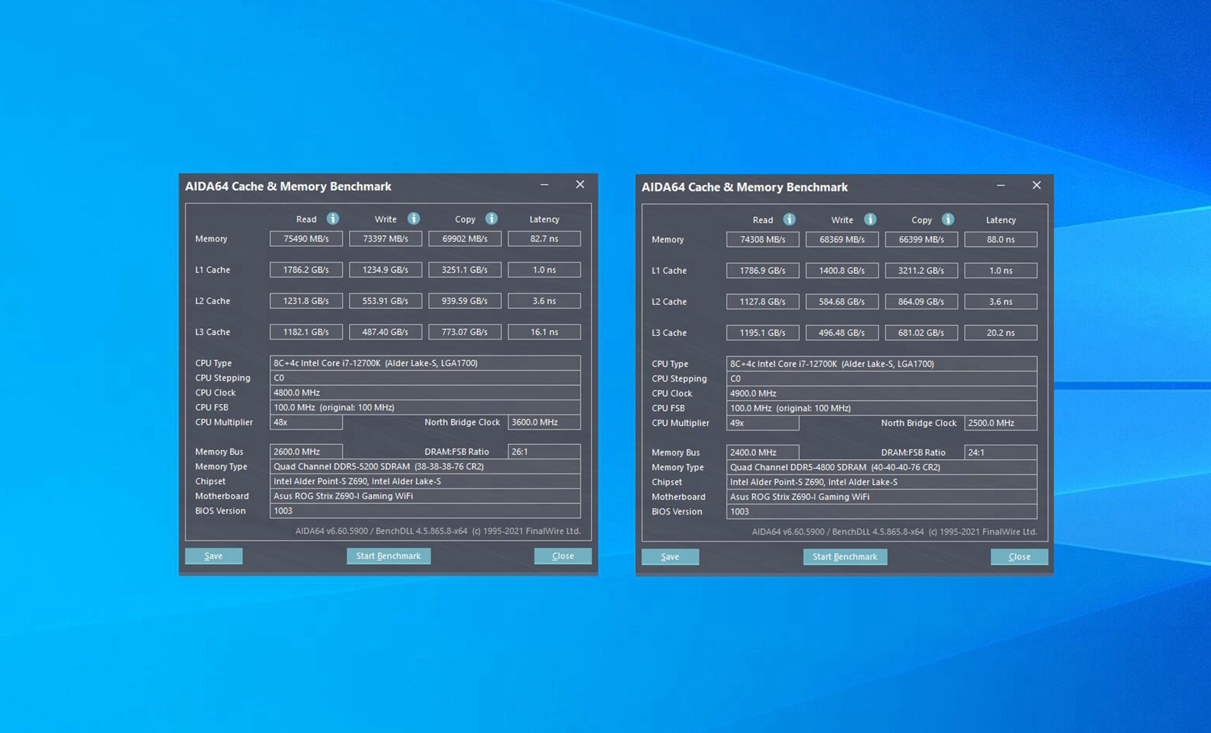Click the Read info icon in the DDR5-5200 window

coord(333,219)
